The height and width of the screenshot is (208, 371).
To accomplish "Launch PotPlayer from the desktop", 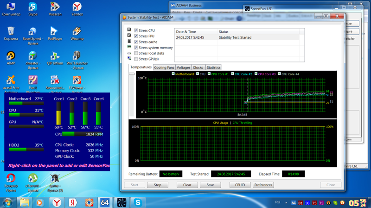I will click(x=55, y=33).
